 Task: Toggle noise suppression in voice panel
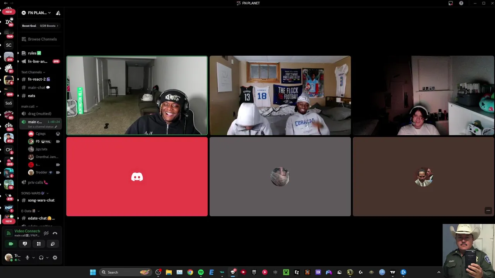click(x=46, y=233)
